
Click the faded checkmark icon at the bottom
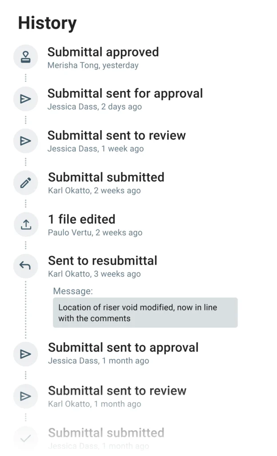[x=25, y=438]
